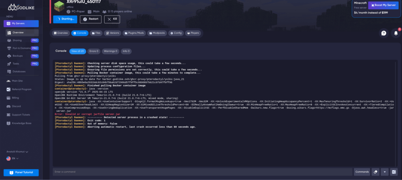Open the Commands list button
Viewport: 402px width, 180px height.
coord(362,172)
